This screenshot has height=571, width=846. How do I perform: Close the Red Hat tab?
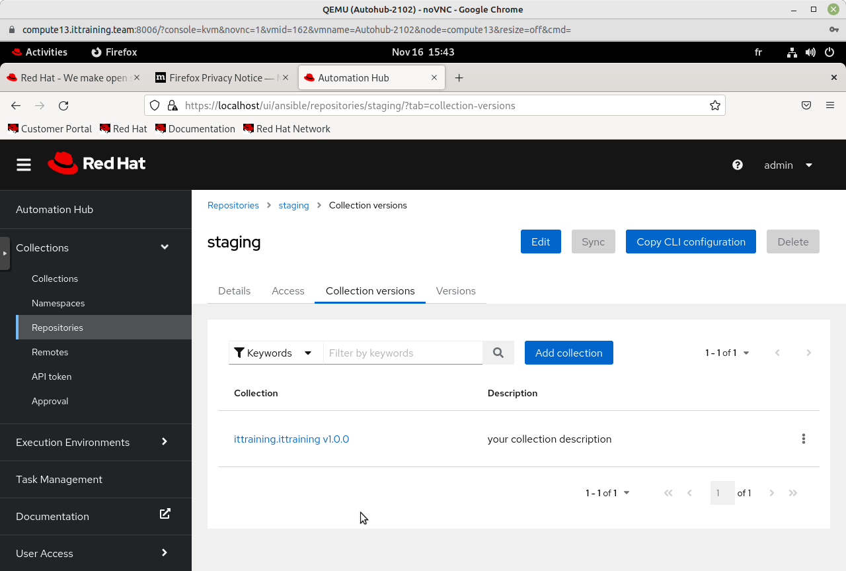(x=137, y=77)
